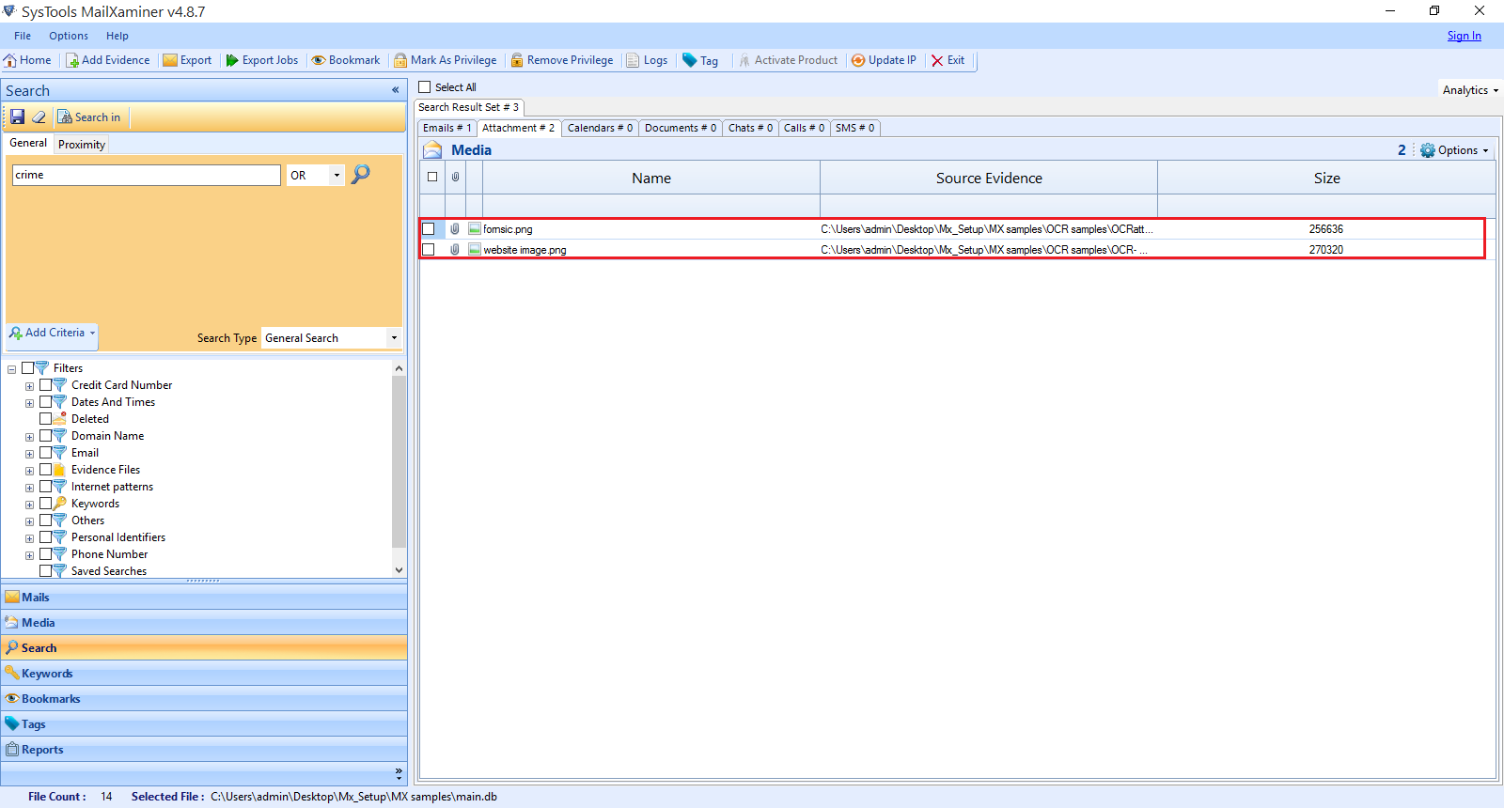
Task: Sort by the Source Evidence column header
Action: pos(989,178)
